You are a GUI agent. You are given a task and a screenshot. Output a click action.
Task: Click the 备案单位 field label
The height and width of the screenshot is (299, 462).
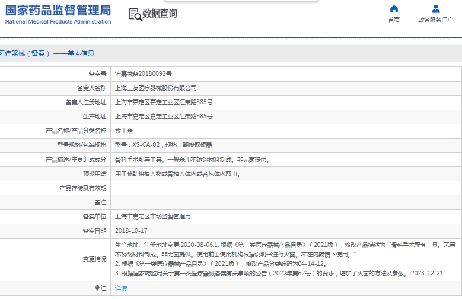tap(94, 217)
